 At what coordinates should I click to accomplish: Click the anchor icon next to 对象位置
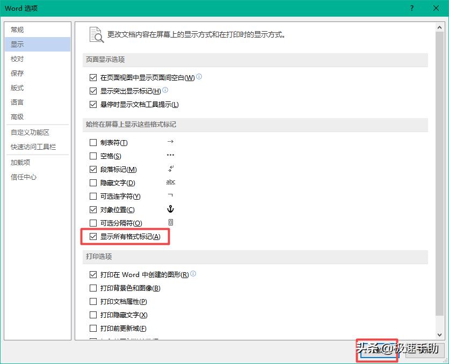171,209
